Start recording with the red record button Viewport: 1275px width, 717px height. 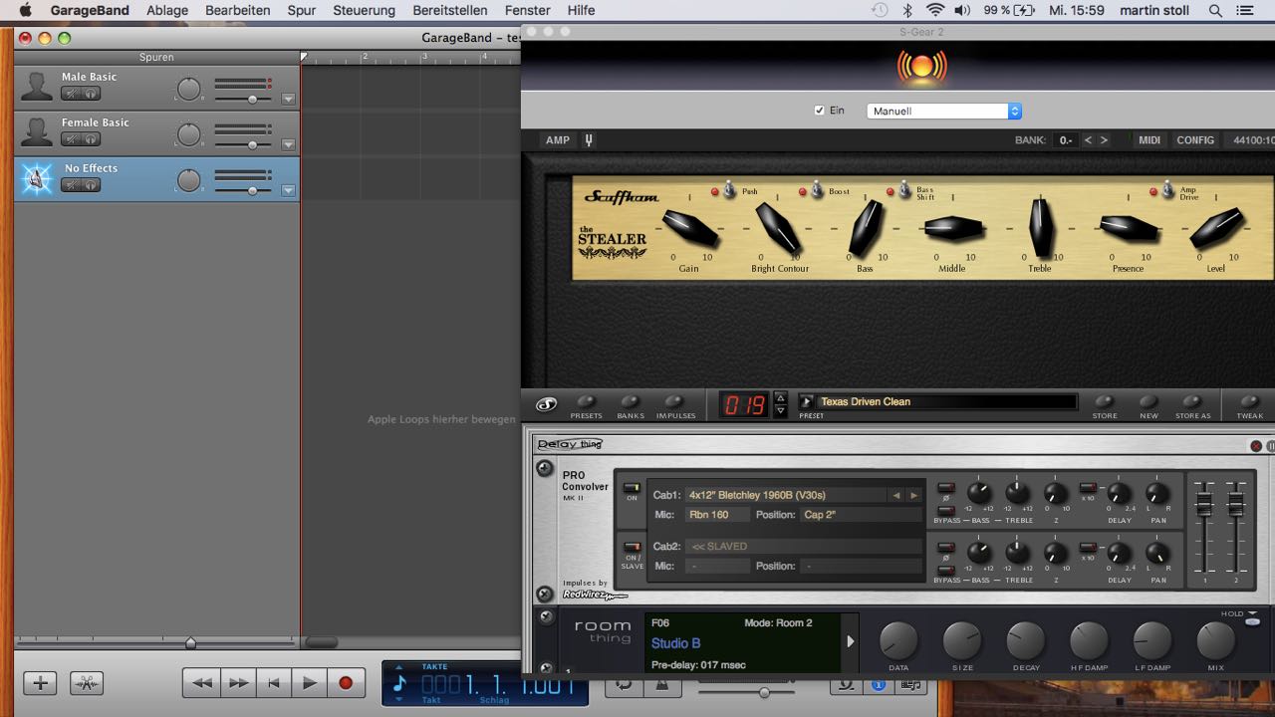coord(346,683)
